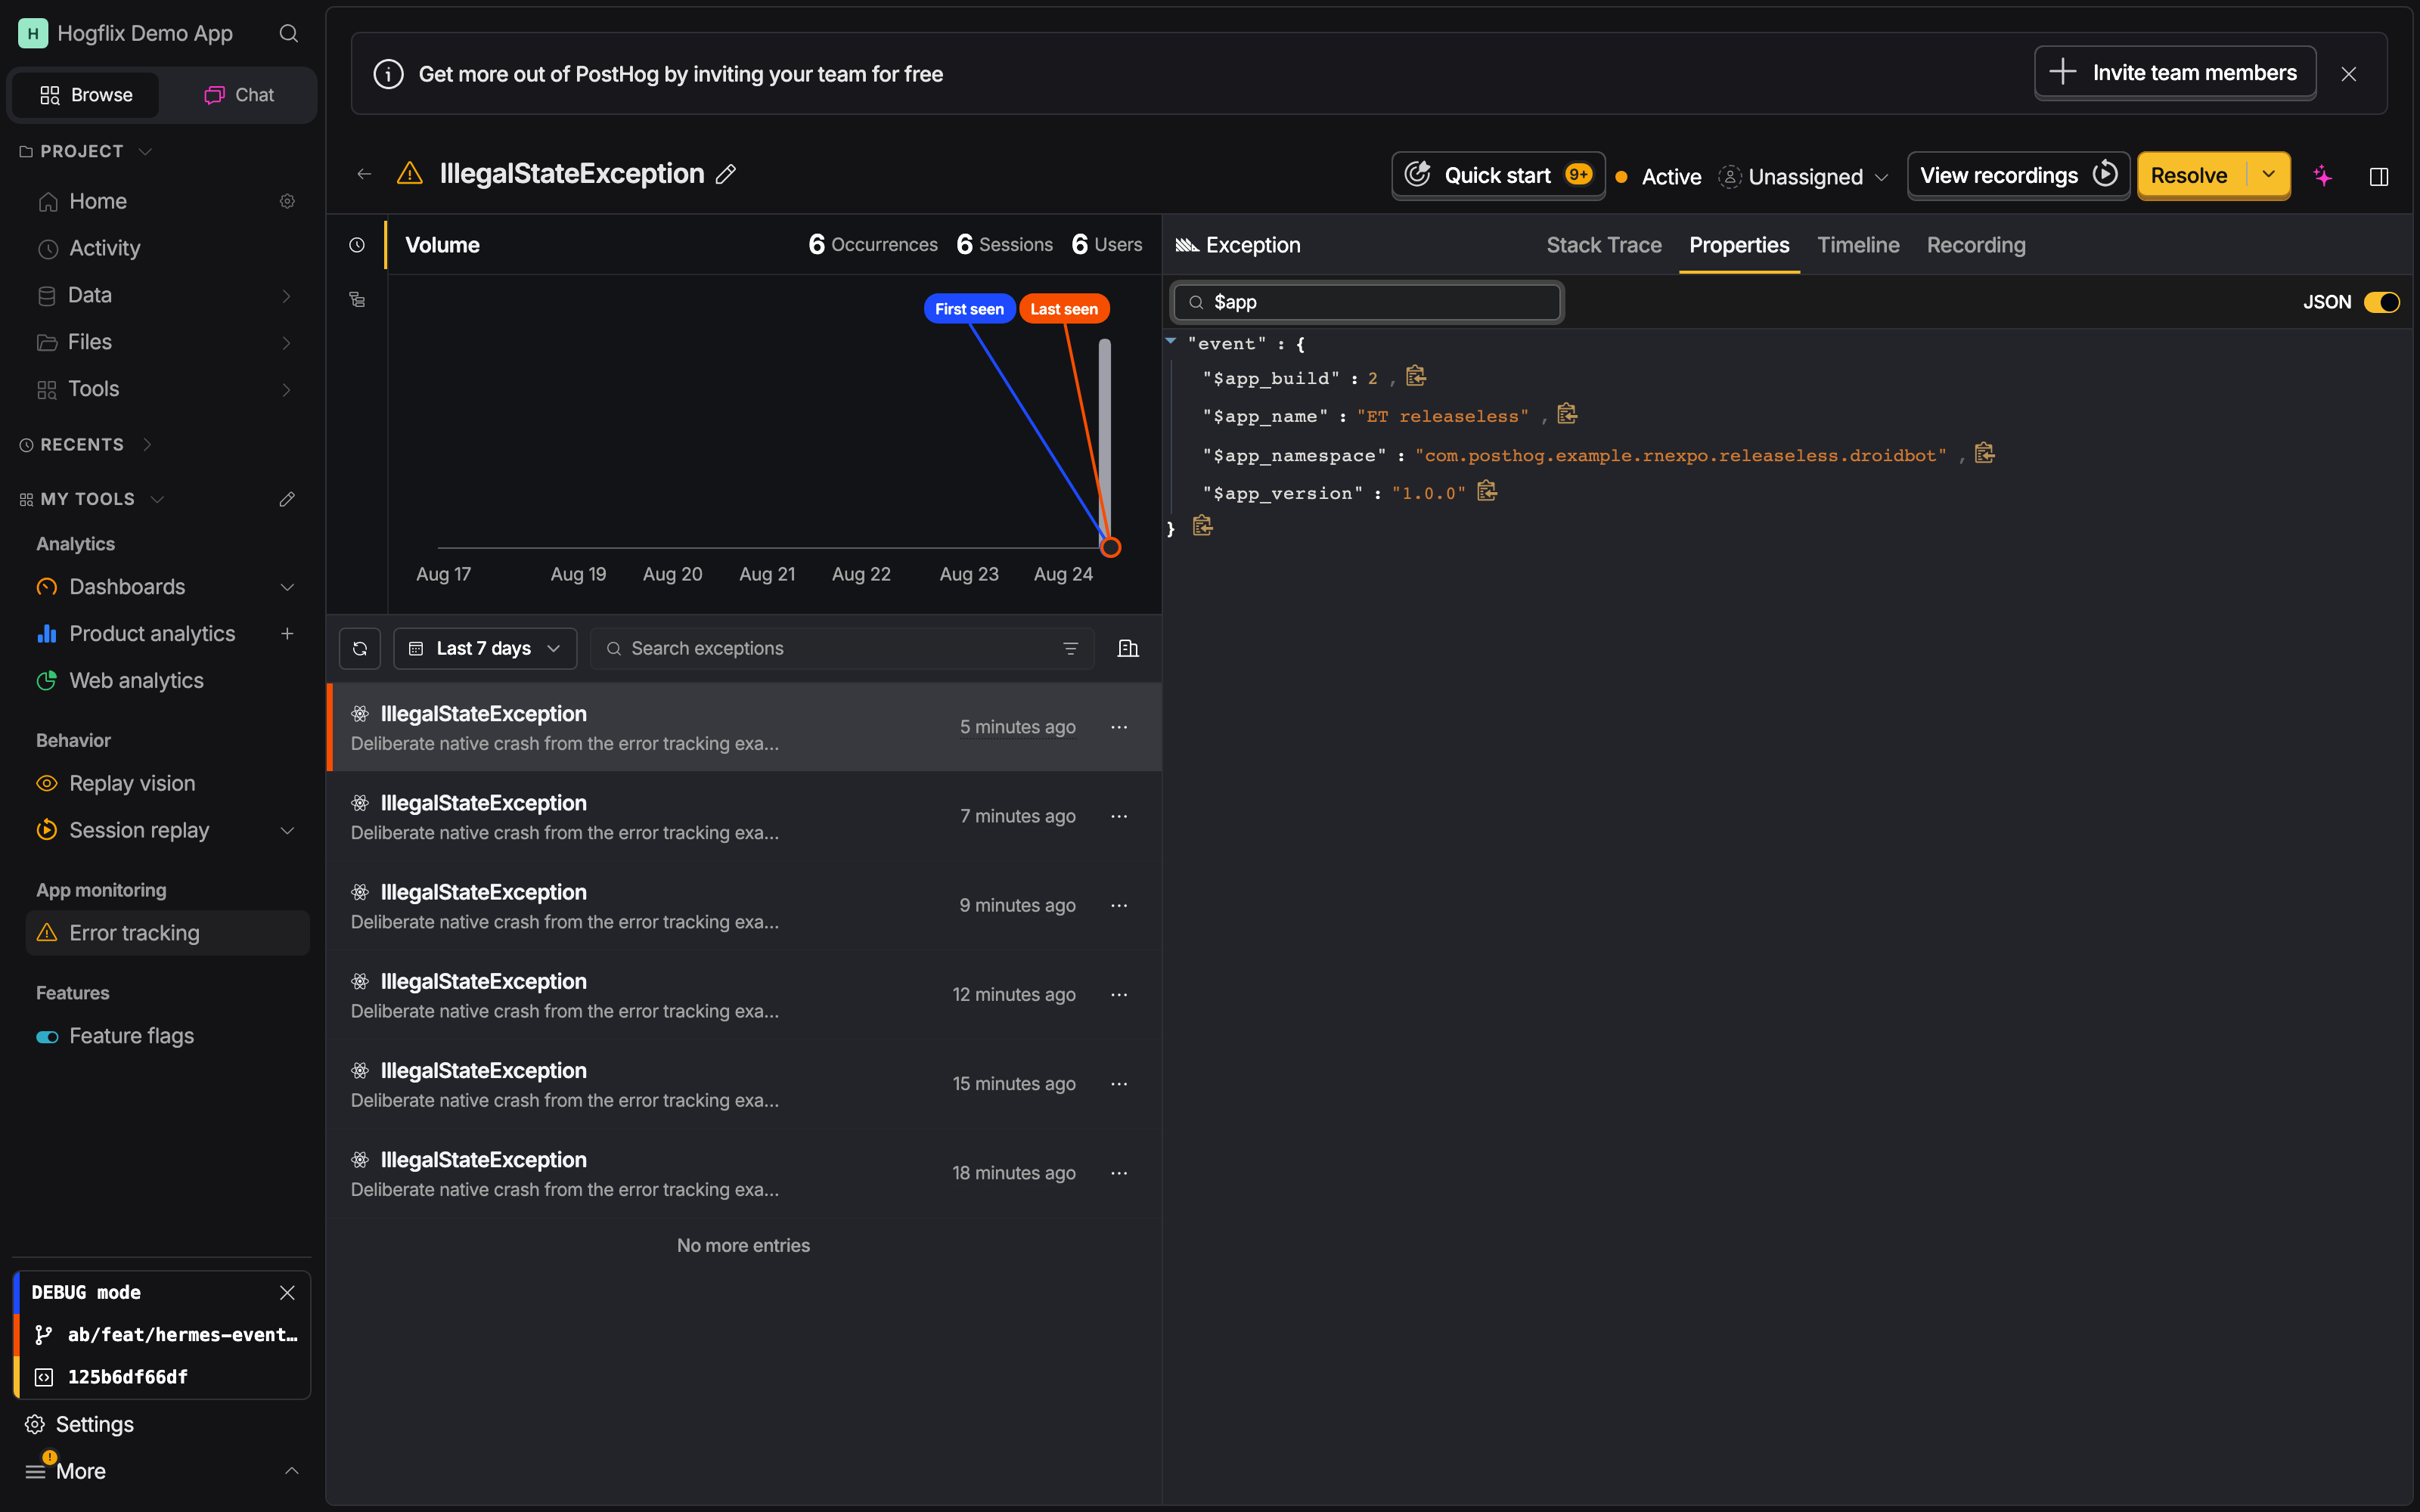Expand the Tools menu item
The height and width of the screenshot is (1512, 2420).
pyautogui.click(x=287, y=389)
